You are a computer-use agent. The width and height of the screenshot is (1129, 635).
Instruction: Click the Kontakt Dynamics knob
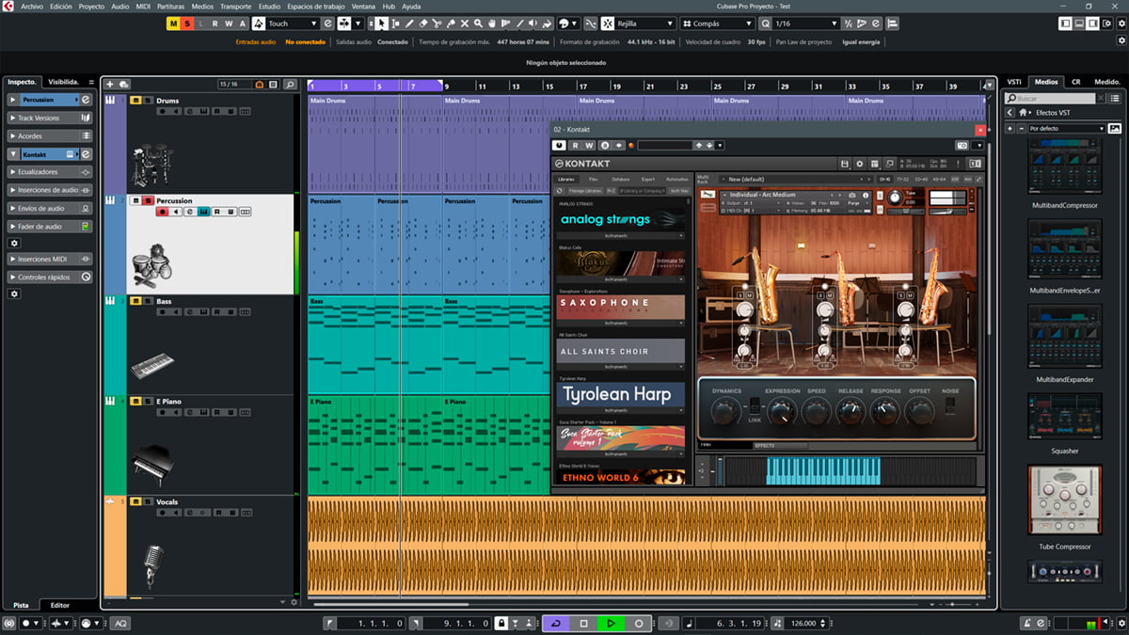[725, 410]
